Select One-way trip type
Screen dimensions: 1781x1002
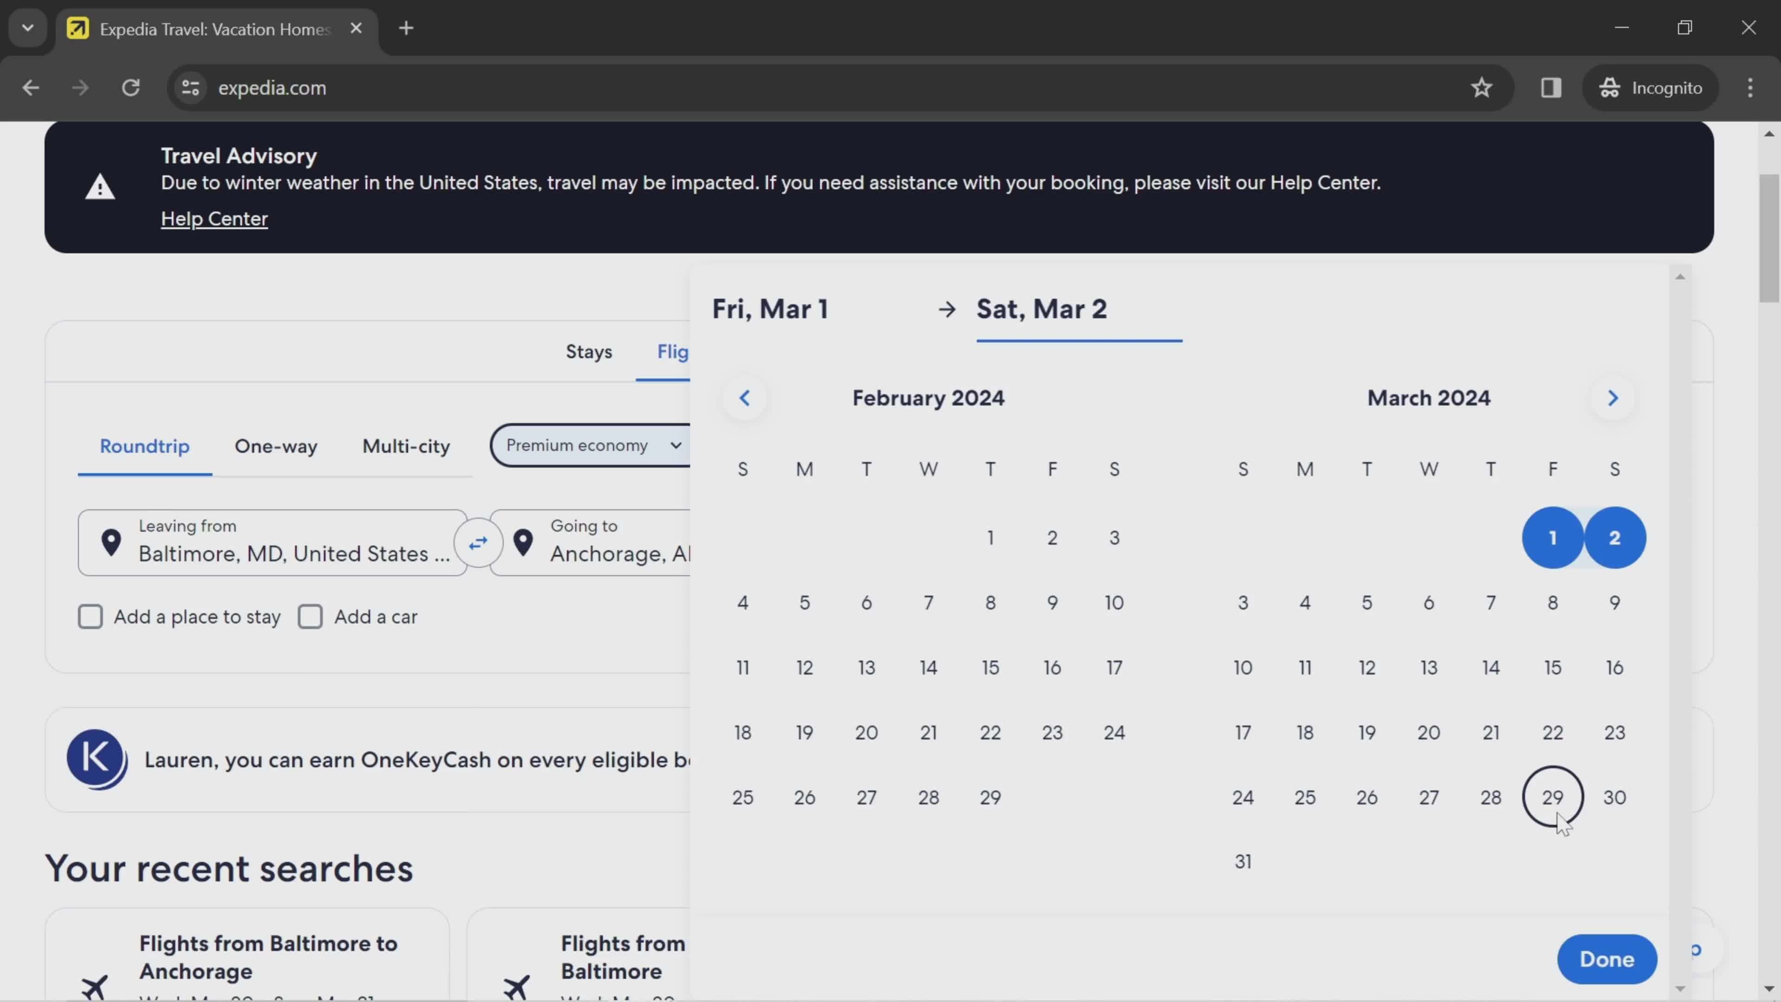click(x=276, y=446)
